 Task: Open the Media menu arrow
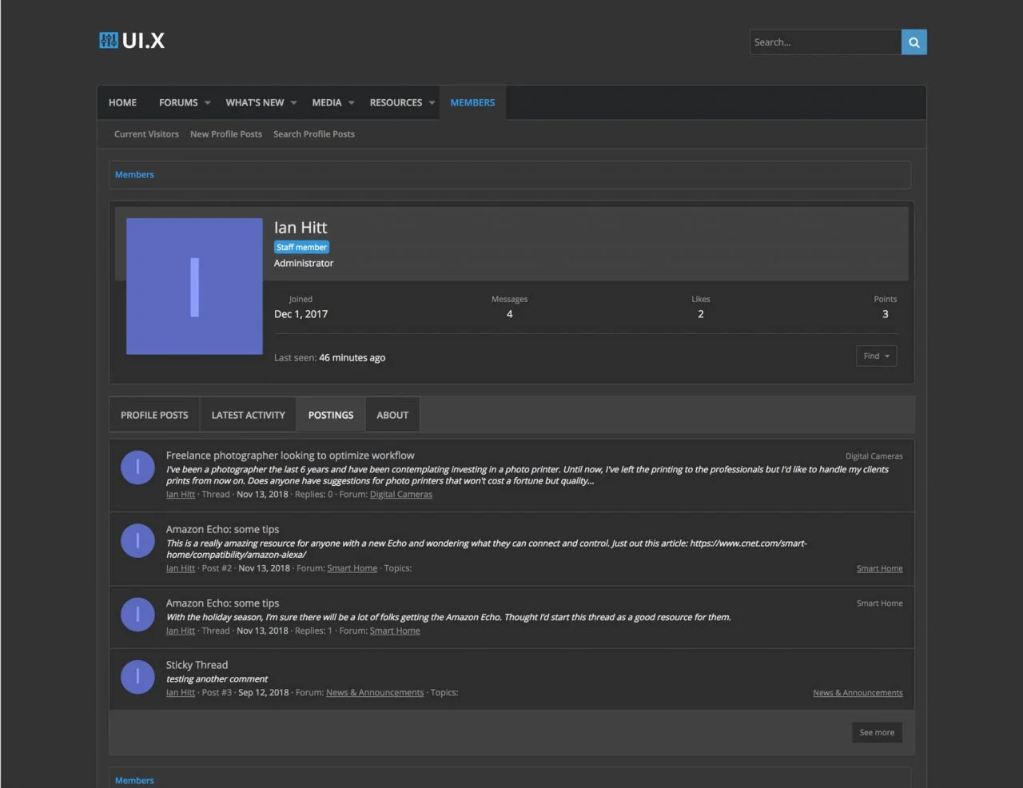352,103
